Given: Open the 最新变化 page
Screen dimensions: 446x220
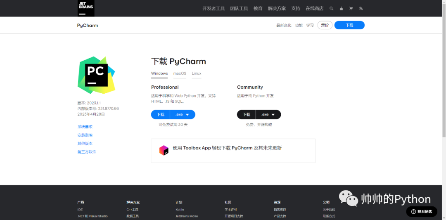Looking at the screenshot, I should [x=284, y=25].
